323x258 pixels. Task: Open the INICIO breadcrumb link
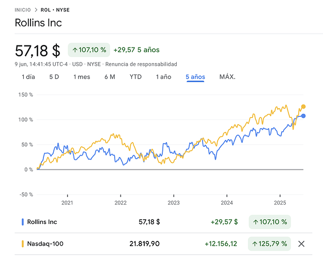[23, 10]
